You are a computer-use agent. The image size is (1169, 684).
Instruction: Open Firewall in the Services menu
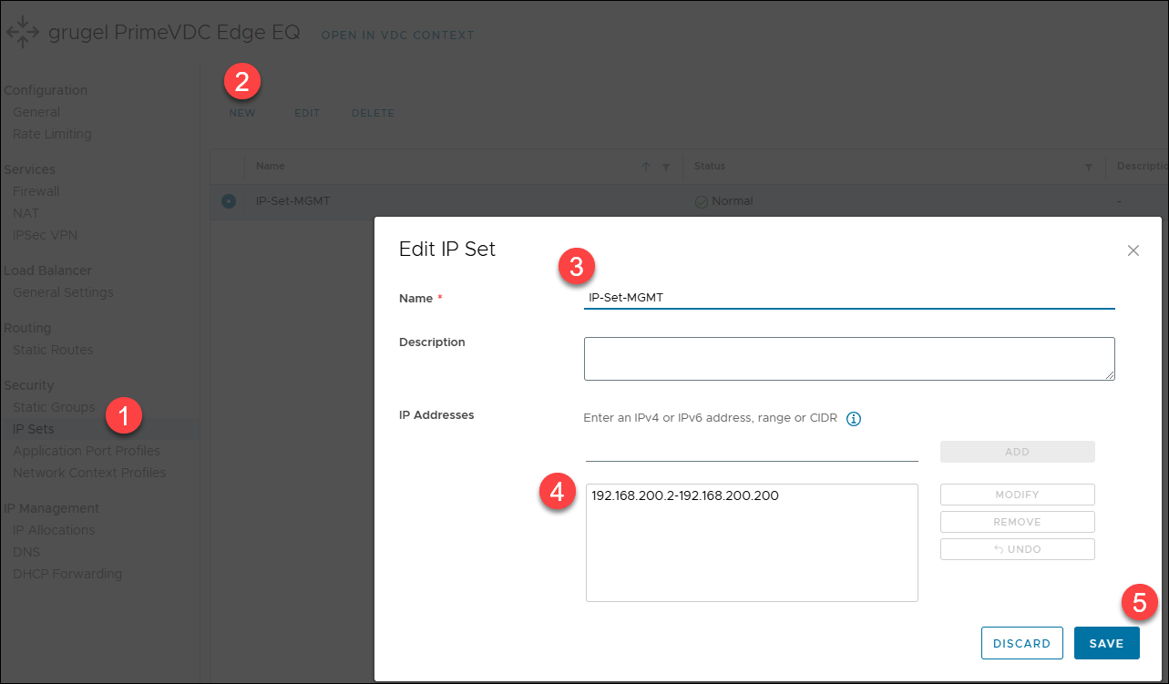(36, 191)
